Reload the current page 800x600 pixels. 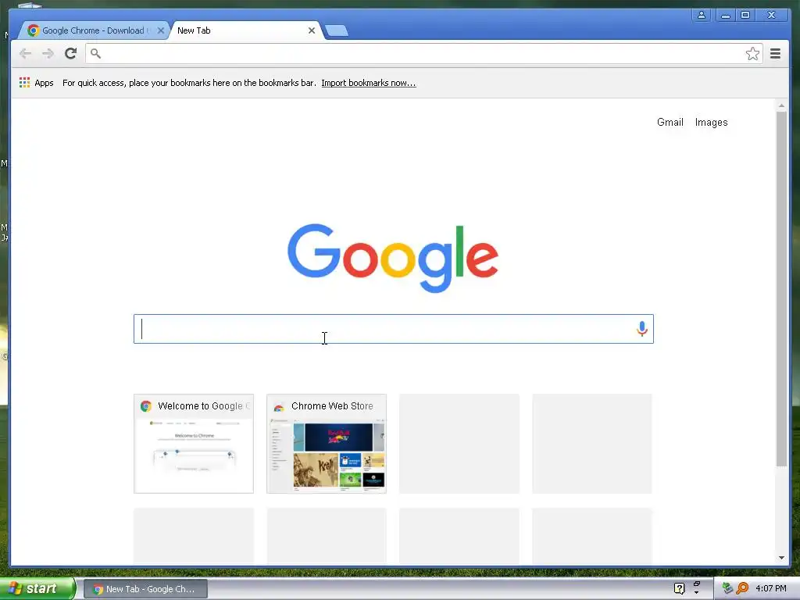point(71,54)
